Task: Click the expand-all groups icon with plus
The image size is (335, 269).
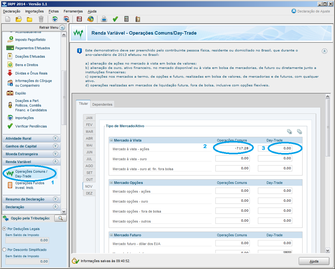Action: click(289, 132)
